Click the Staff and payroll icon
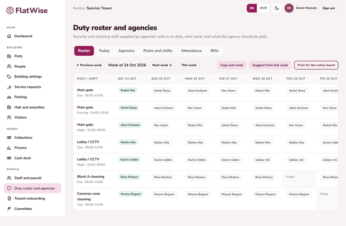 pyautogui.click(x=9, y=178)
